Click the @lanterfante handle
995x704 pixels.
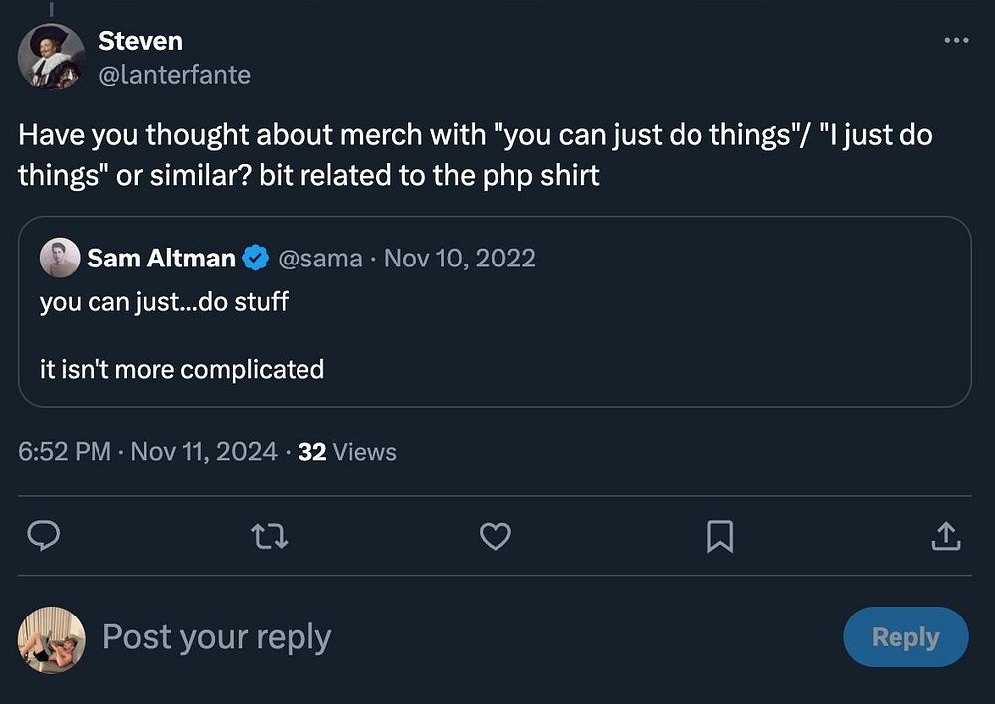click(x=174, y=75)
